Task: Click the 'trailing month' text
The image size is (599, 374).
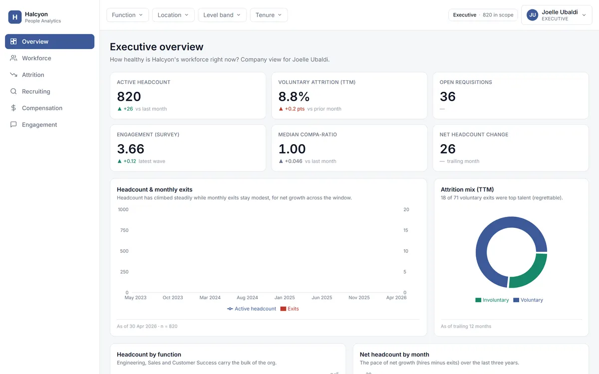Action: [x=463, y=161]
